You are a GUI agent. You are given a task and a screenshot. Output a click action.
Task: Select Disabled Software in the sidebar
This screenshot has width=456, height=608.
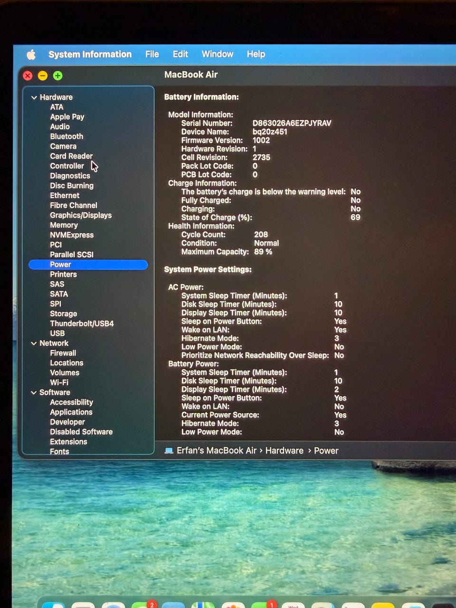pyautogui.click(x=81, y=432)
